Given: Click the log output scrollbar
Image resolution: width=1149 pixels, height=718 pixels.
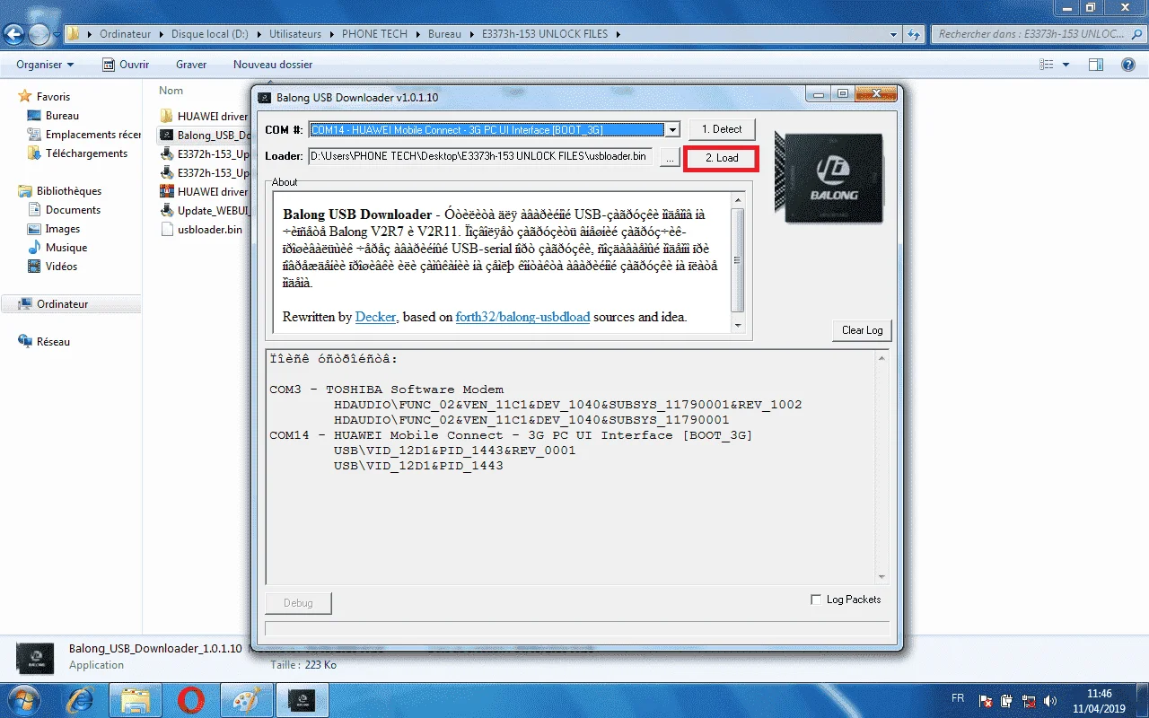Looking at the screenshot, I should pyautogui.click(x=881, y=467).
